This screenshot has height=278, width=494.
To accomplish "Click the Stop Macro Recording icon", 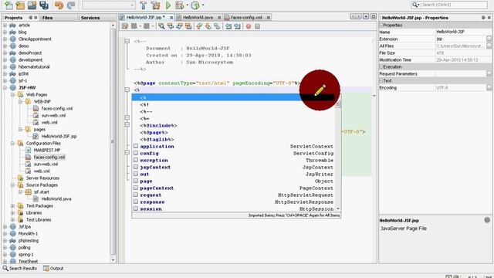I will pos(257,26).
